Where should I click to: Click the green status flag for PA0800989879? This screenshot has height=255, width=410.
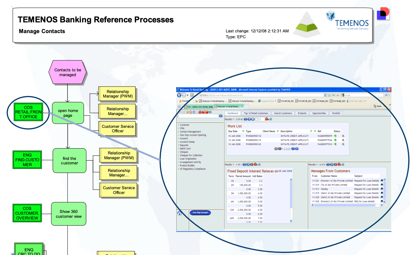335,136
